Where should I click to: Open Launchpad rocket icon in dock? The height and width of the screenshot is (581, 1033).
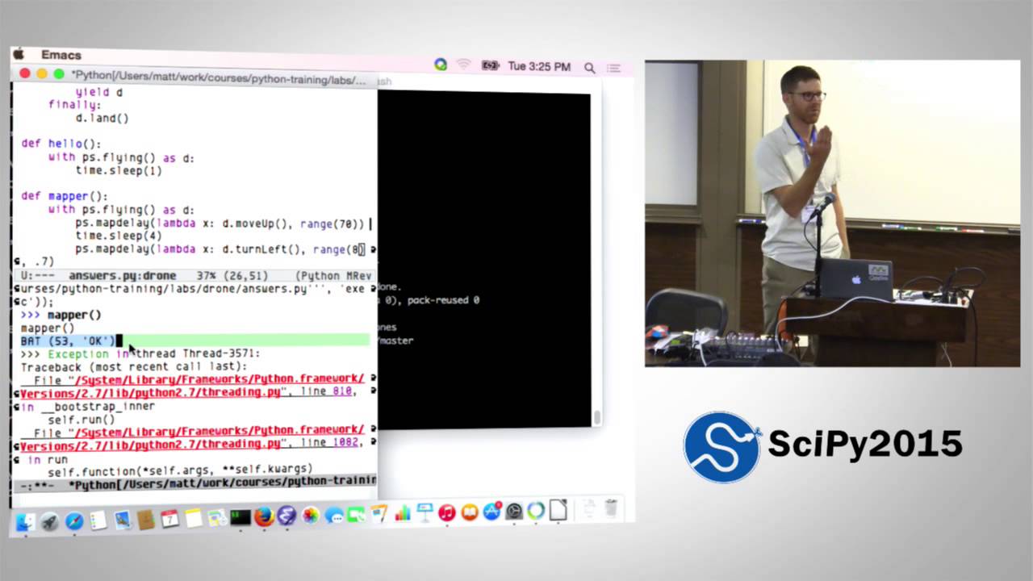click(50, 522)
